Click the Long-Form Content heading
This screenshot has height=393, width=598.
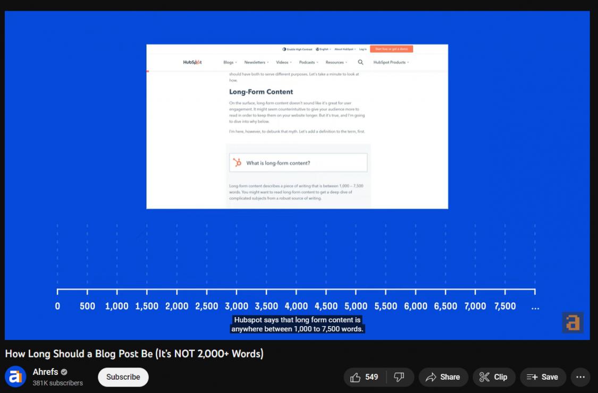pyautogui.click(x=261, y=92)
